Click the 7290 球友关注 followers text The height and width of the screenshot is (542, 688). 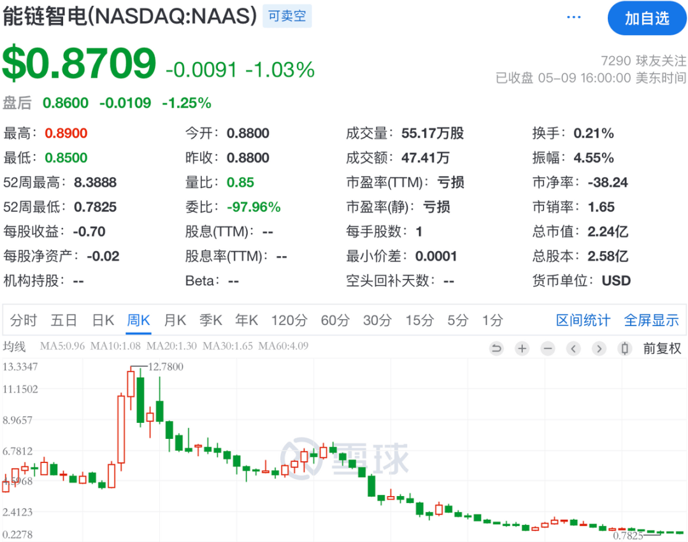[x=643, y=61]
